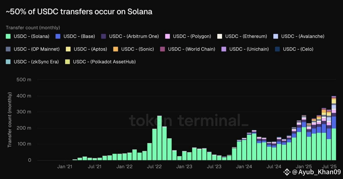The width and height of the screenshot is (343, 179).
Task: Click the Jul '22 axis label
Action: 154,167
